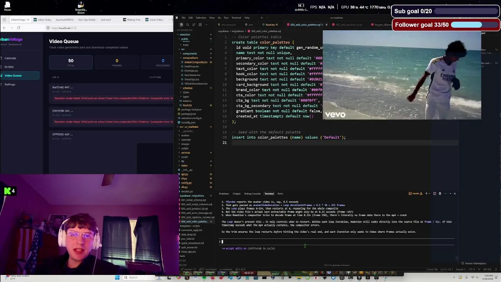Close the terminal panel

455,193
